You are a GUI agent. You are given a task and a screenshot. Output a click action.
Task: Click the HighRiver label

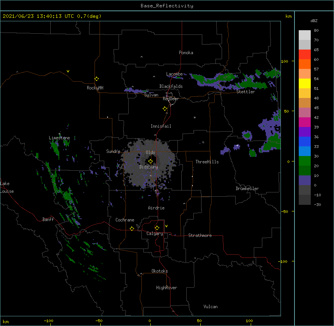167,288
